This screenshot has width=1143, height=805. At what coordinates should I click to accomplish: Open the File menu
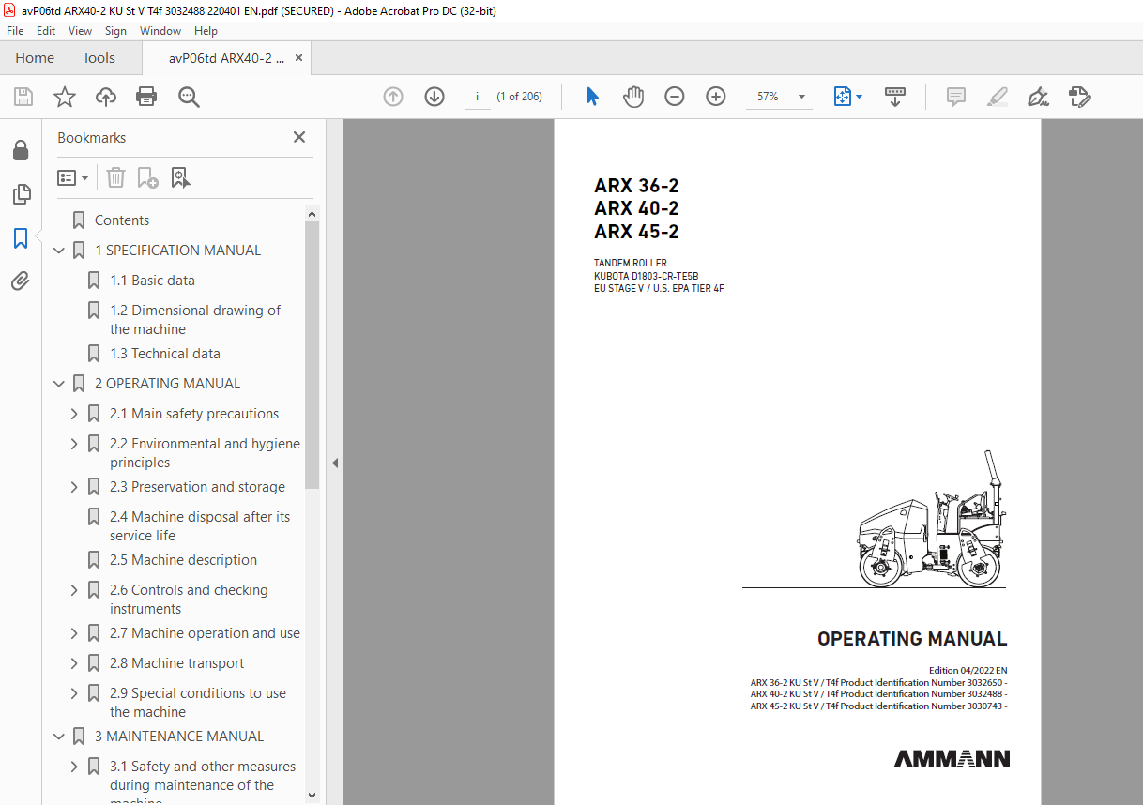click(15, 31)
